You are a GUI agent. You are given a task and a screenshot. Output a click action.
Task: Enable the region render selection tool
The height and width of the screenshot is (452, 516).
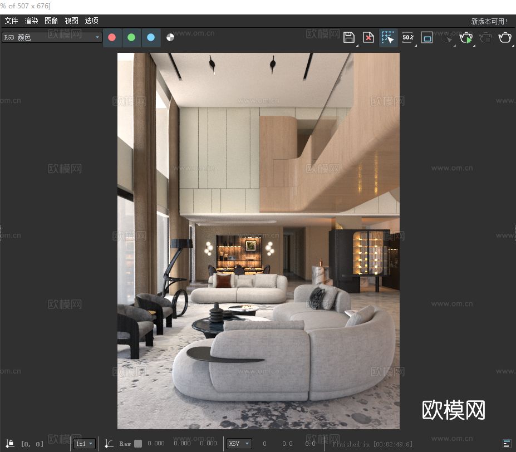[388, 37]
